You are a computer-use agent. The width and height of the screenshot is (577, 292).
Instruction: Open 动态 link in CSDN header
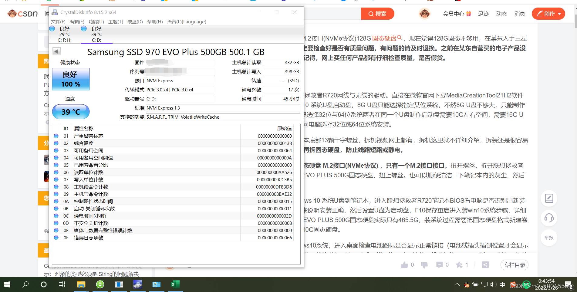pyautogui.click(x=501, y=14)
